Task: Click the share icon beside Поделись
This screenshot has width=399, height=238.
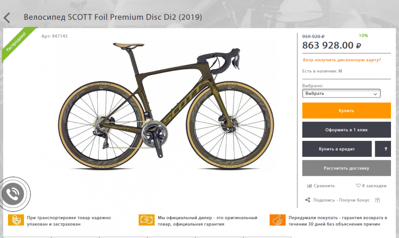Action: pyautogui.click(x=308, y=200)
